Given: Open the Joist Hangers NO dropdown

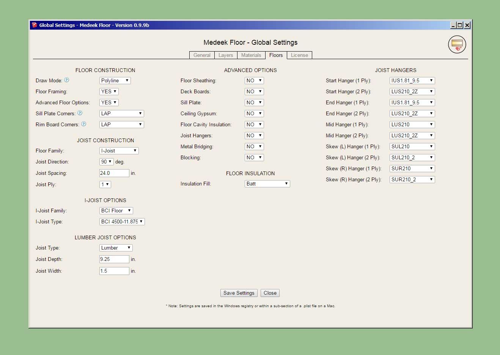Looking at the screenshot, I should click(254, 135).
